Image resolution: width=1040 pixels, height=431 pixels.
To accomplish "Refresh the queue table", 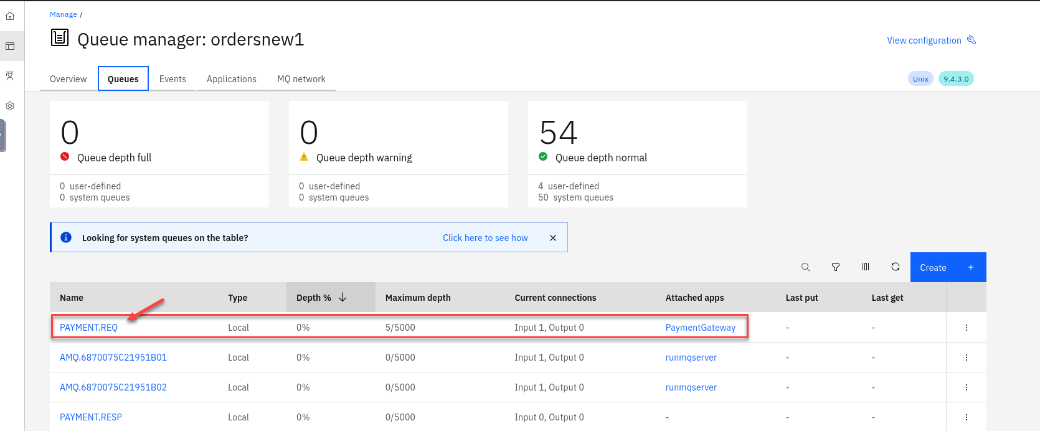I will tap(896, 267).
